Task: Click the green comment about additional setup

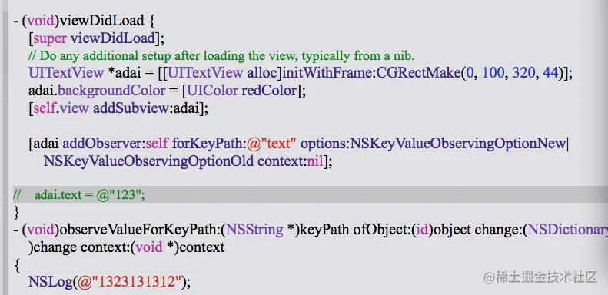Action: click(x=221, y=56)
